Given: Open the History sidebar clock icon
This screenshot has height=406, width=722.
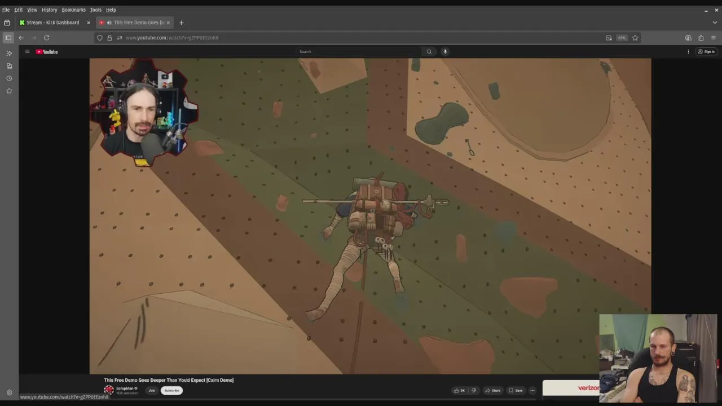Looking at the screenshot, I should click(9, 78).
